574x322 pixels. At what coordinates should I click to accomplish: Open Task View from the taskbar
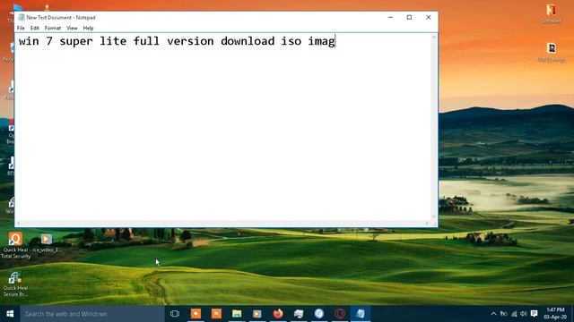coord(175,314)
